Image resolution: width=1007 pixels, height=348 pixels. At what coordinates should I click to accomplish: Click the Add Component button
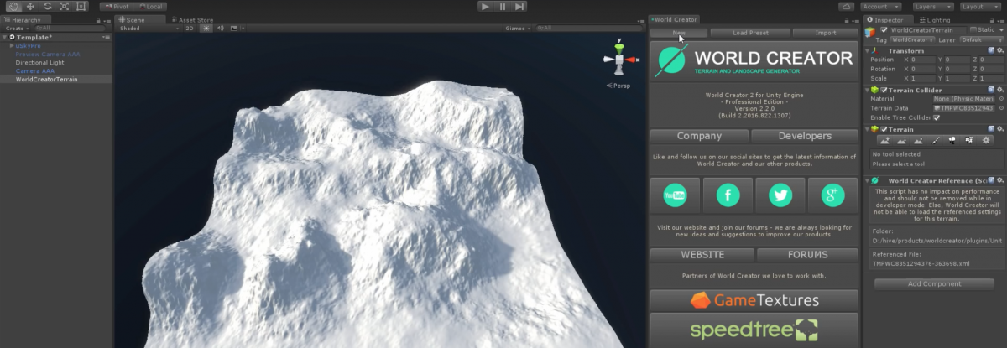pos(934,284)
